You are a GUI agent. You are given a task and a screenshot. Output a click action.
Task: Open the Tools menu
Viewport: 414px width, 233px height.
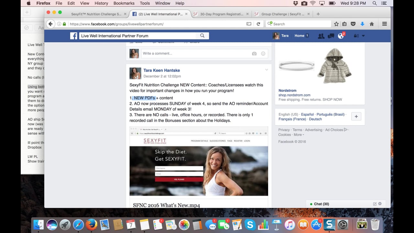145,3
